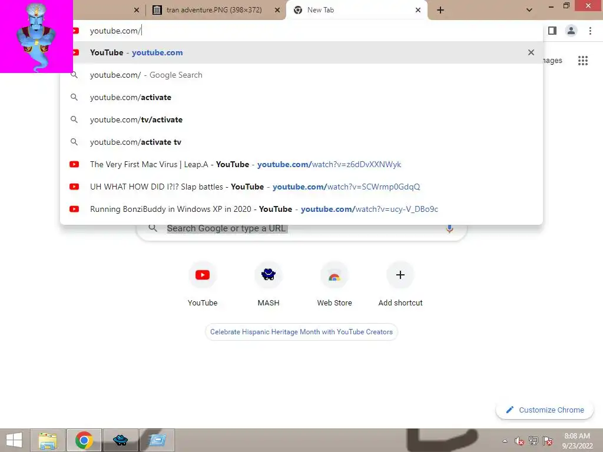The image size is (603, 452).
Task: Pick the youtube.com/tv/activate suggestion
Action: tap(301, 119)
